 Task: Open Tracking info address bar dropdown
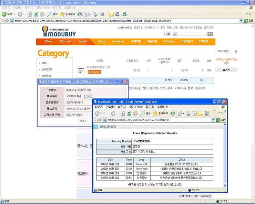(213, 120)
